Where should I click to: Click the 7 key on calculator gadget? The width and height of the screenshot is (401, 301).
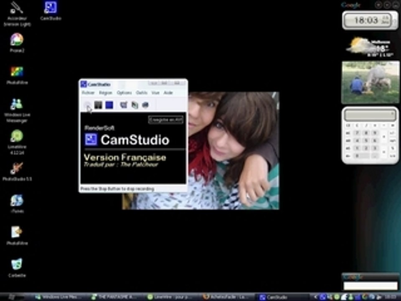pos(358,133)
